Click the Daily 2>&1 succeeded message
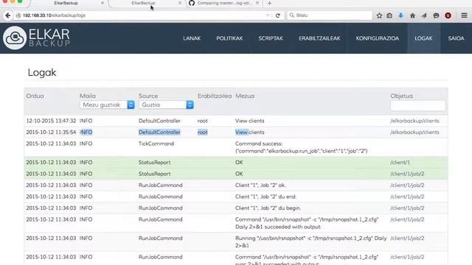 point(307,223)
